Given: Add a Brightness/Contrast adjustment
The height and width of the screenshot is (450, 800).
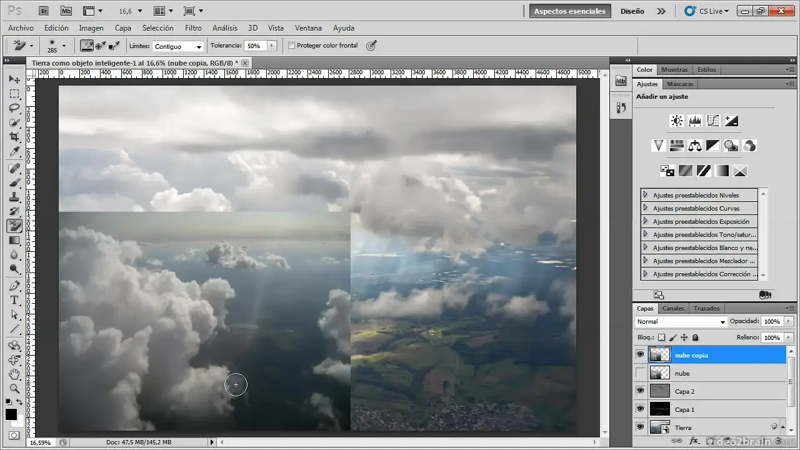Looking at the screenshot, I should (x=676, y=121).
